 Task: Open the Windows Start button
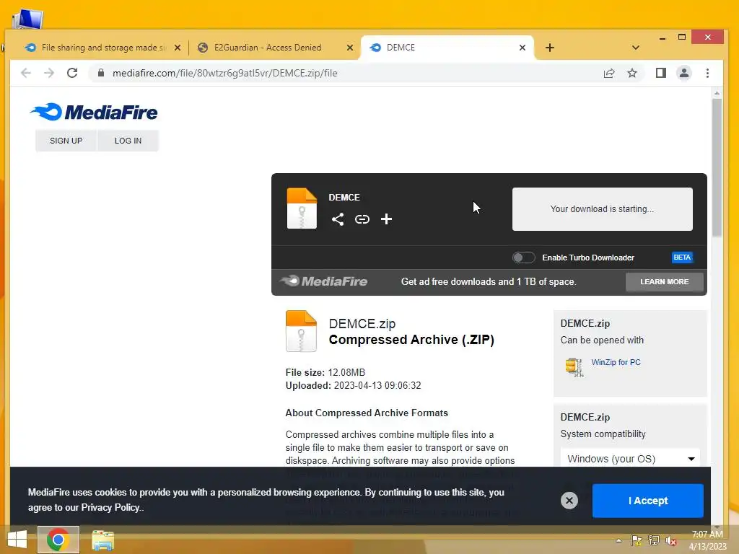point(17,540)
